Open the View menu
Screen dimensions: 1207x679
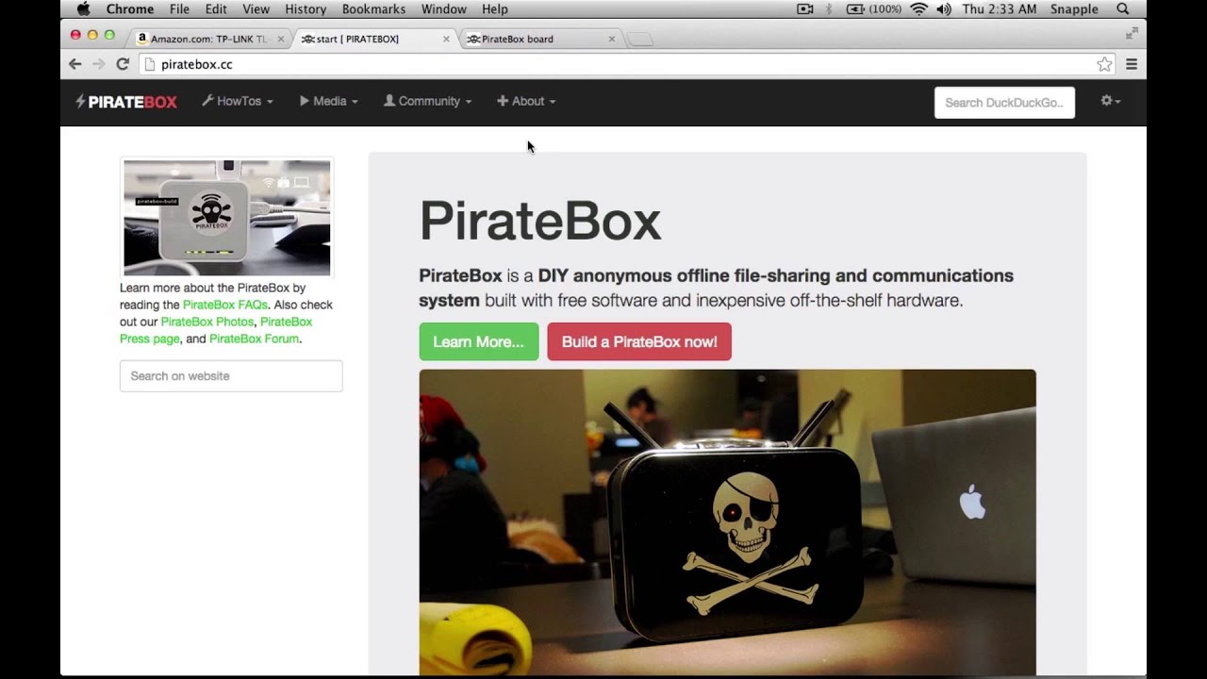coord(256,8)
